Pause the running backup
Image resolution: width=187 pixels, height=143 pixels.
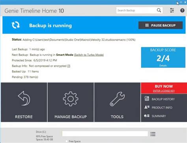point(161,25)
